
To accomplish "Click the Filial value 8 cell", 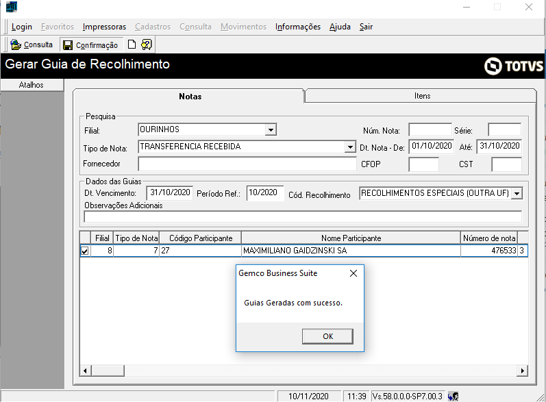I will coord(102,251).
